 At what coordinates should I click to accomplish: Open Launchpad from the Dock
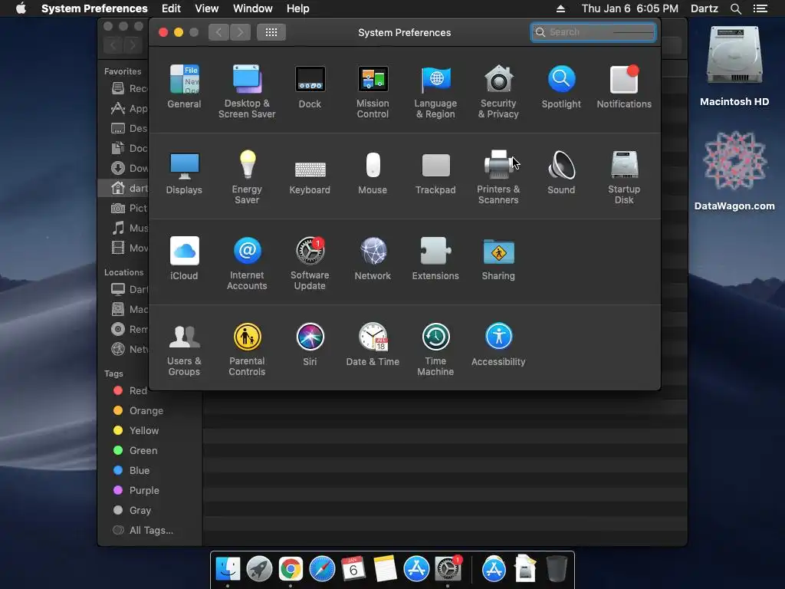[x=259, y=569]
